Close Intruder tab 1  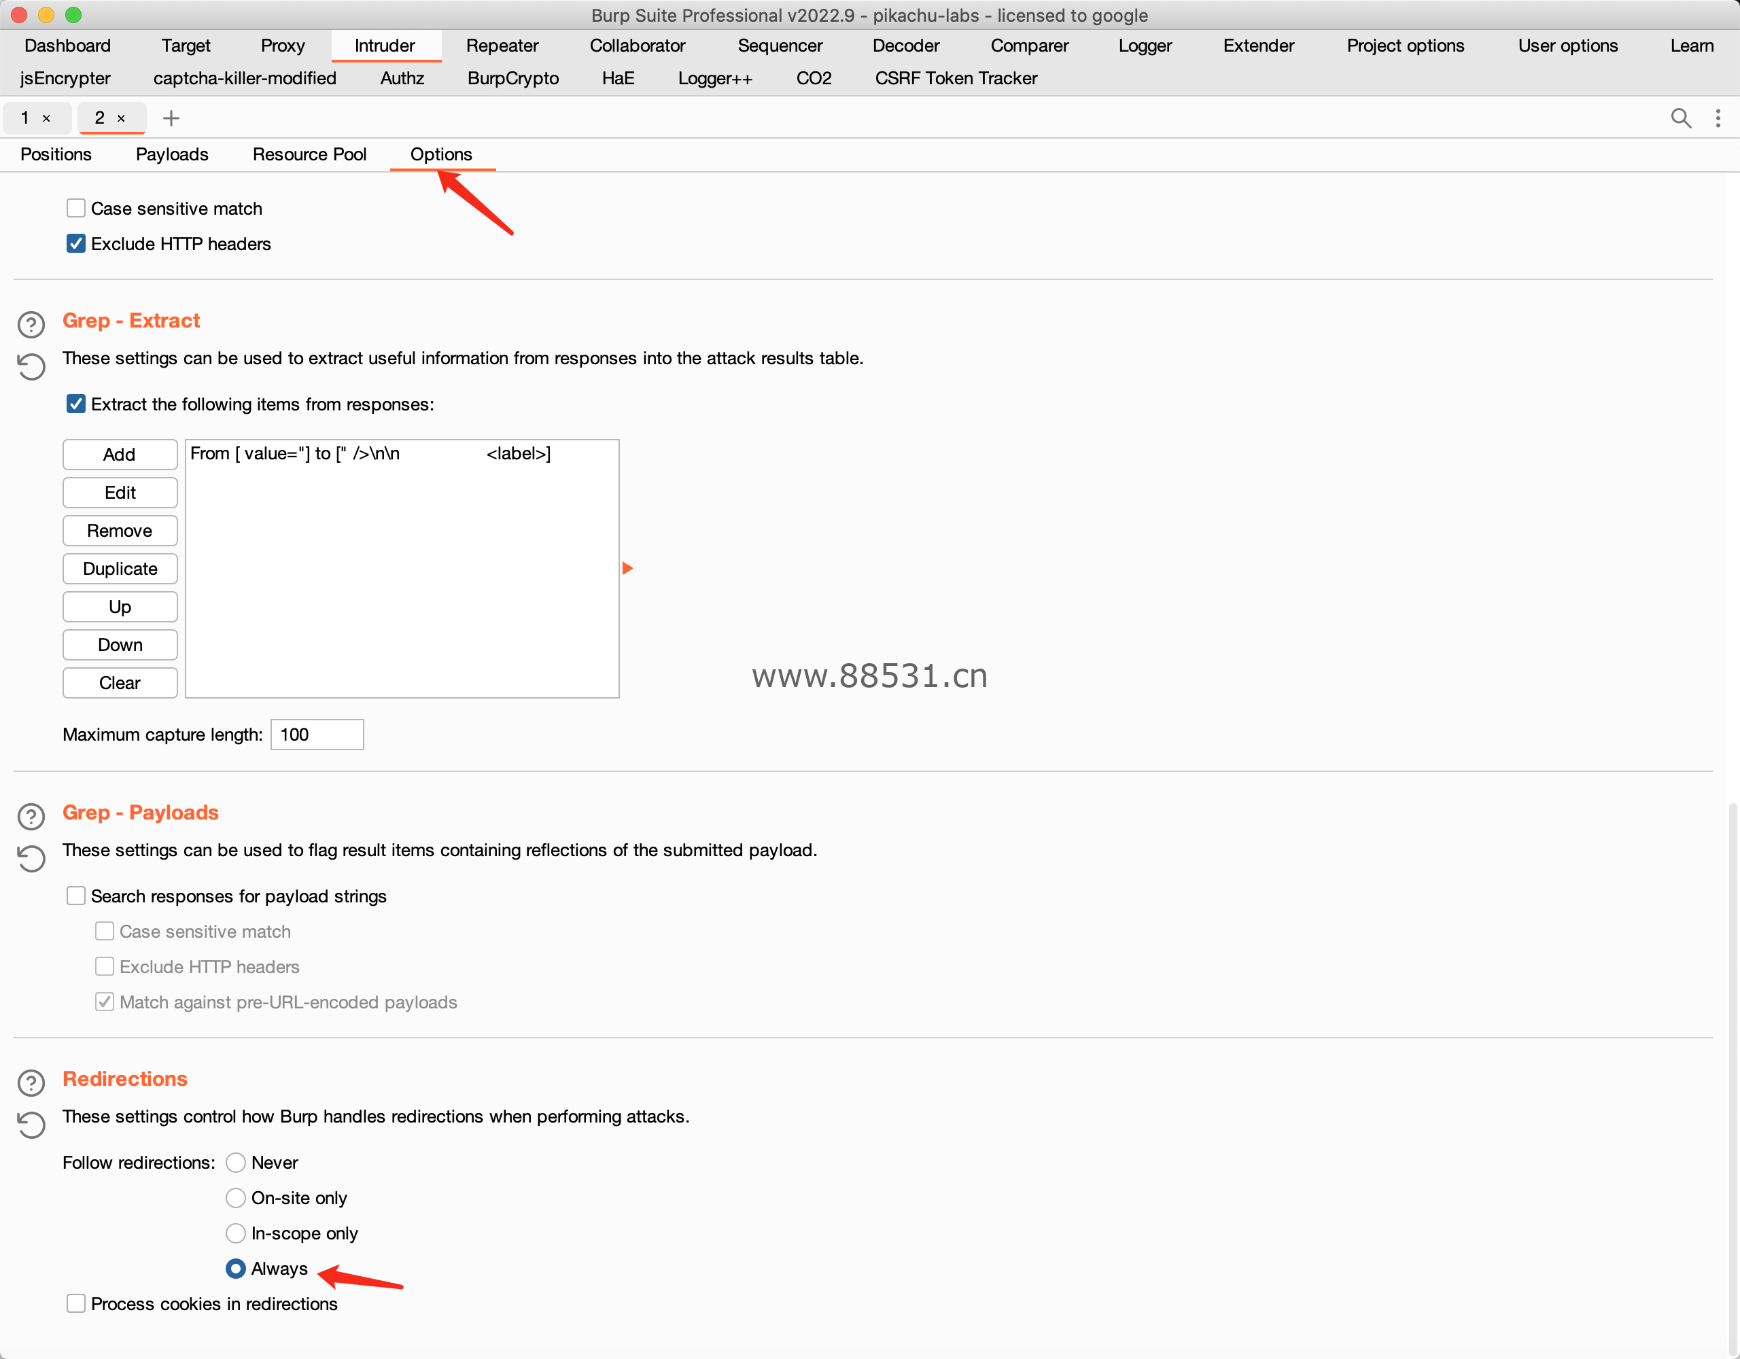click(46, 118)
